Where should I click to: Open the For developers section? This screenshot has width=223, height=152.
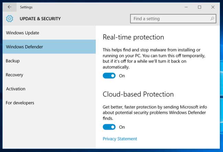[x=20, y=103]
